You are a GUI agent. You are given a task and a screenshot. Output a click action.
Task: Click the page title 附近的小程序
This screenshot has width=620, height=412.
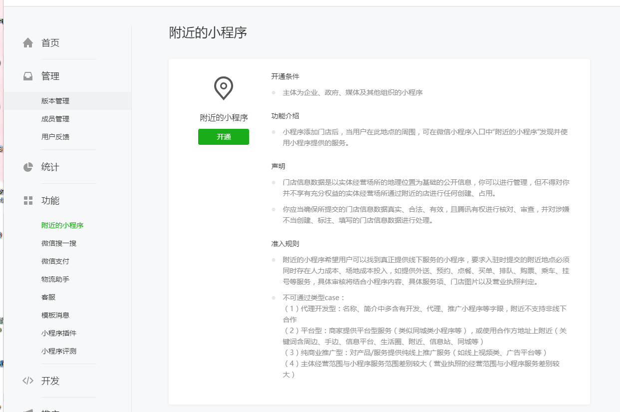click(x=208, y=33)
